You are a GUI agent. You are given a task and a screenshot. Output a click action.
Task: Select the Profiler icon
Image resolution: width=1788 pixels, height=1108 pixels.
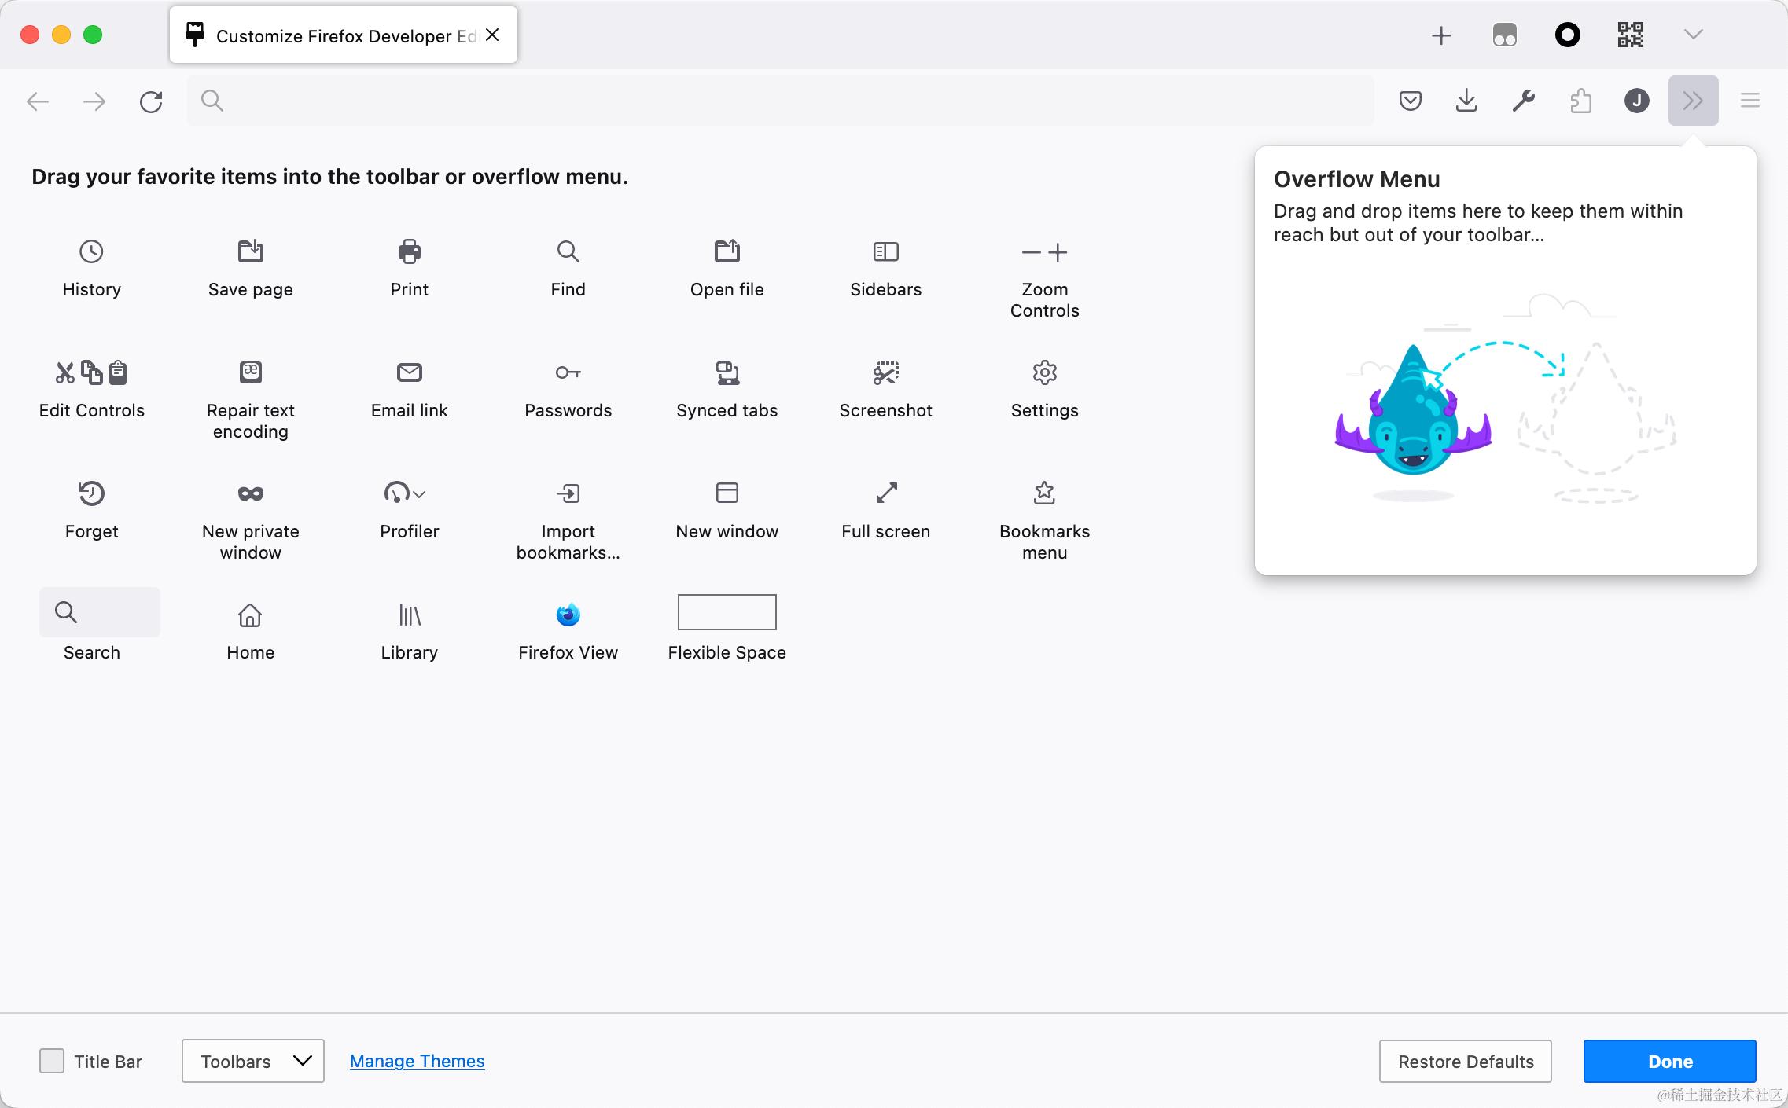click(x=404, y=493)
